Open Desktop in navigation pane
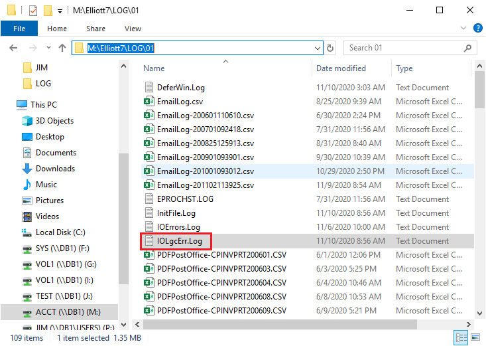This screenshot has height=346, width=486. point(43,137)
